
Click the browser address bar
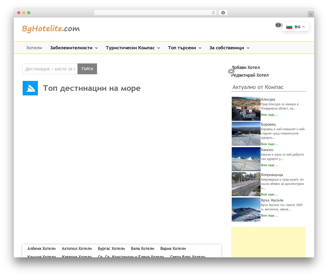click(155, 13)
